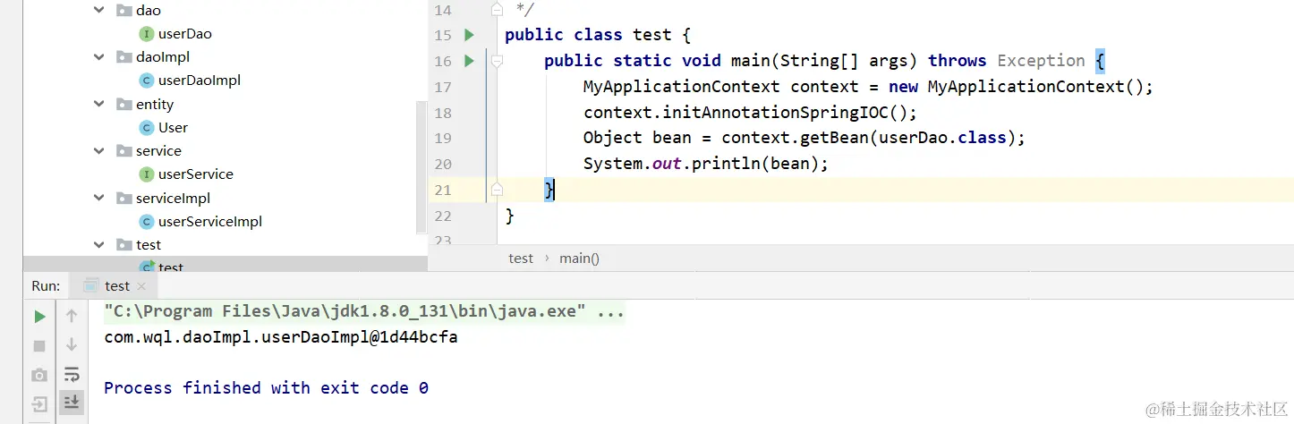Collapse the dao package folder

(x=99, y=11)
